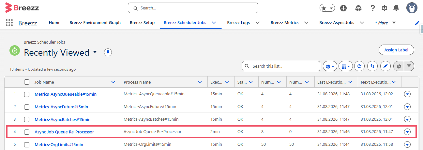423x150 pixels.
Task: Open the Breezz Environment Graph tab
Action: (95, 23)
